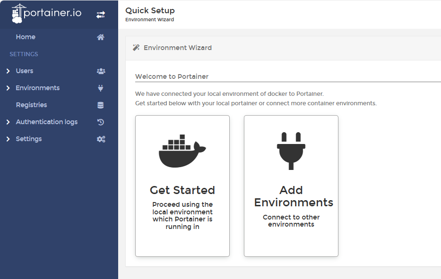Expand the Users submenu chevron

[8, 71]
